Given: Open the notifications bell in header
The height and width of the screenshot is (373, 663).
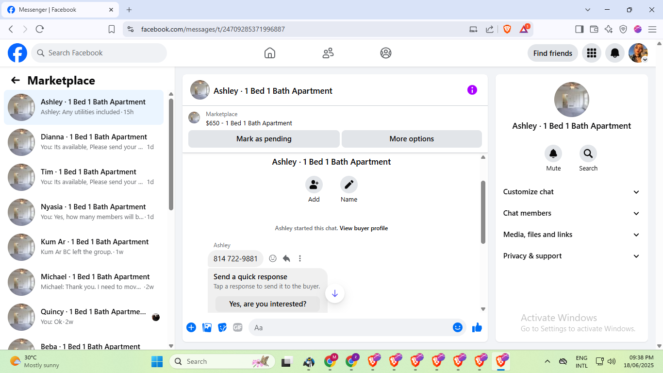Looking at the screenshot, I should tap(614, 53).
